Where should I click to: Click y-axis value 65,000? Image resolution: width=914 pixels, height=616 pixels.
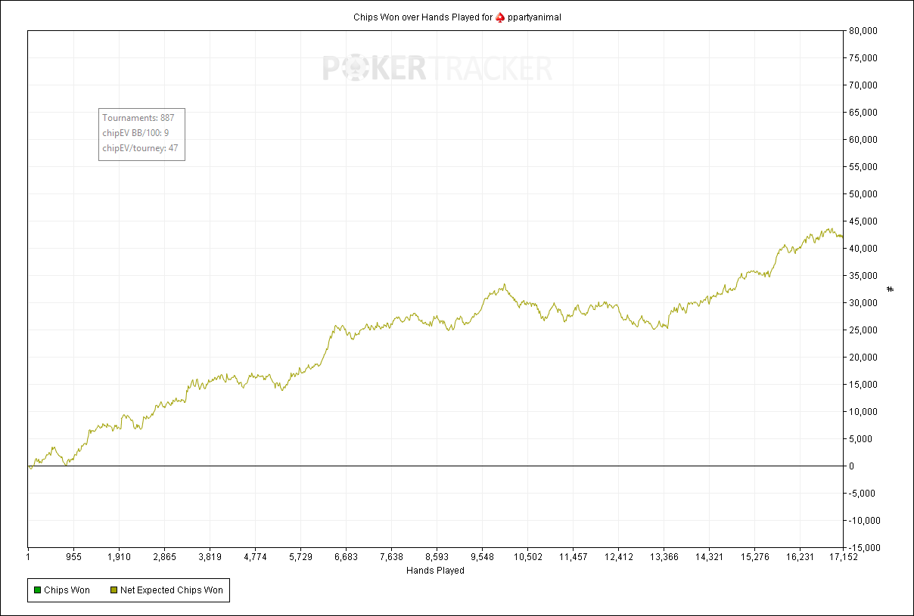point(863,113)
